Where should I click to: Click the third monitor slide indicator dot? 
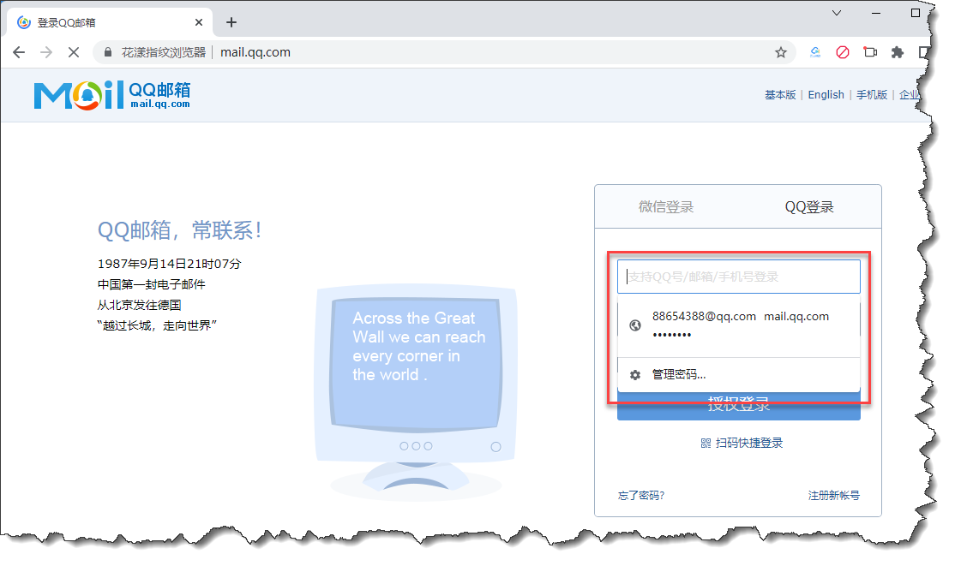click(428, 446)
